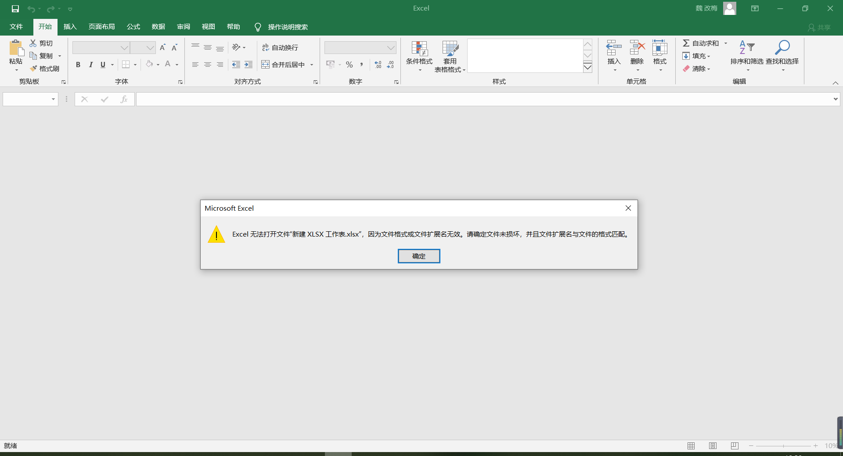843x456 pixels.
Task: Open 排序和筛选 sort and filter
Action: click(747, 55)
